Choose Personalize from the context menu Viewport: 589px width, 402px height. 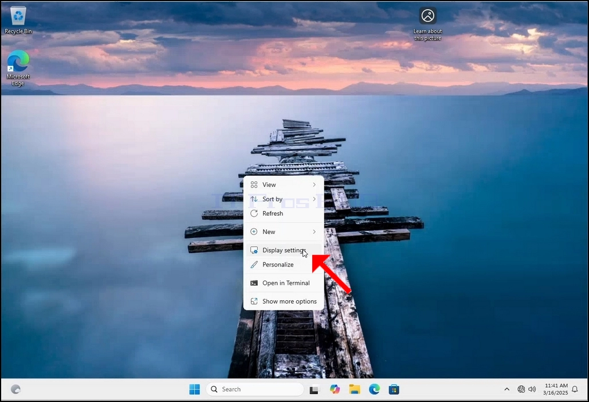click(284, 264)
